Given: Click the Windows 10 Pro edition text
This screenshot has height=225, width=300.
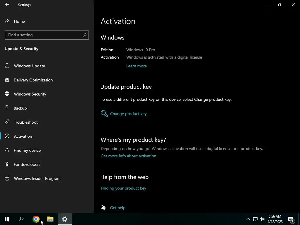Looking at the screenshot, I should pyautogui.click(x=141, y=50).
